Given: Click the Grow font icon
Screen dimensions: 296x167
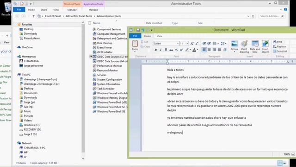Looking at the screenshot, I should 192,44.
